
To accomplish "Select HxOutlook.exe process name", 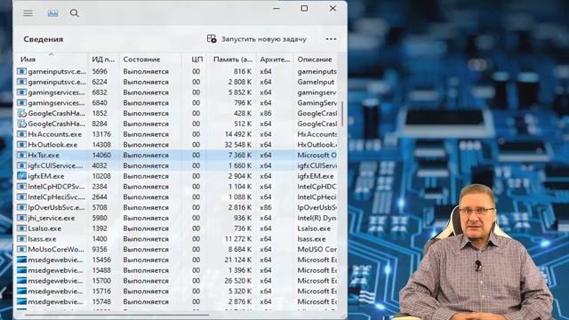I will tap(52, 145).
